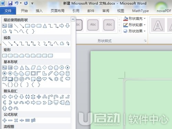The height and width of the screenshot is (129, 172).
Task: Click the Redo icon in quick access toolbar
Action: pyautogui.click(x=26, y=3)
